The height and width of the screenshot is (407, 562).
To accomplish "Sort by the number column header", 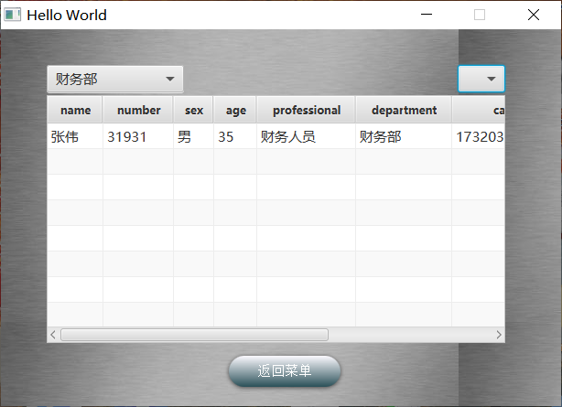I will (138, 110).
